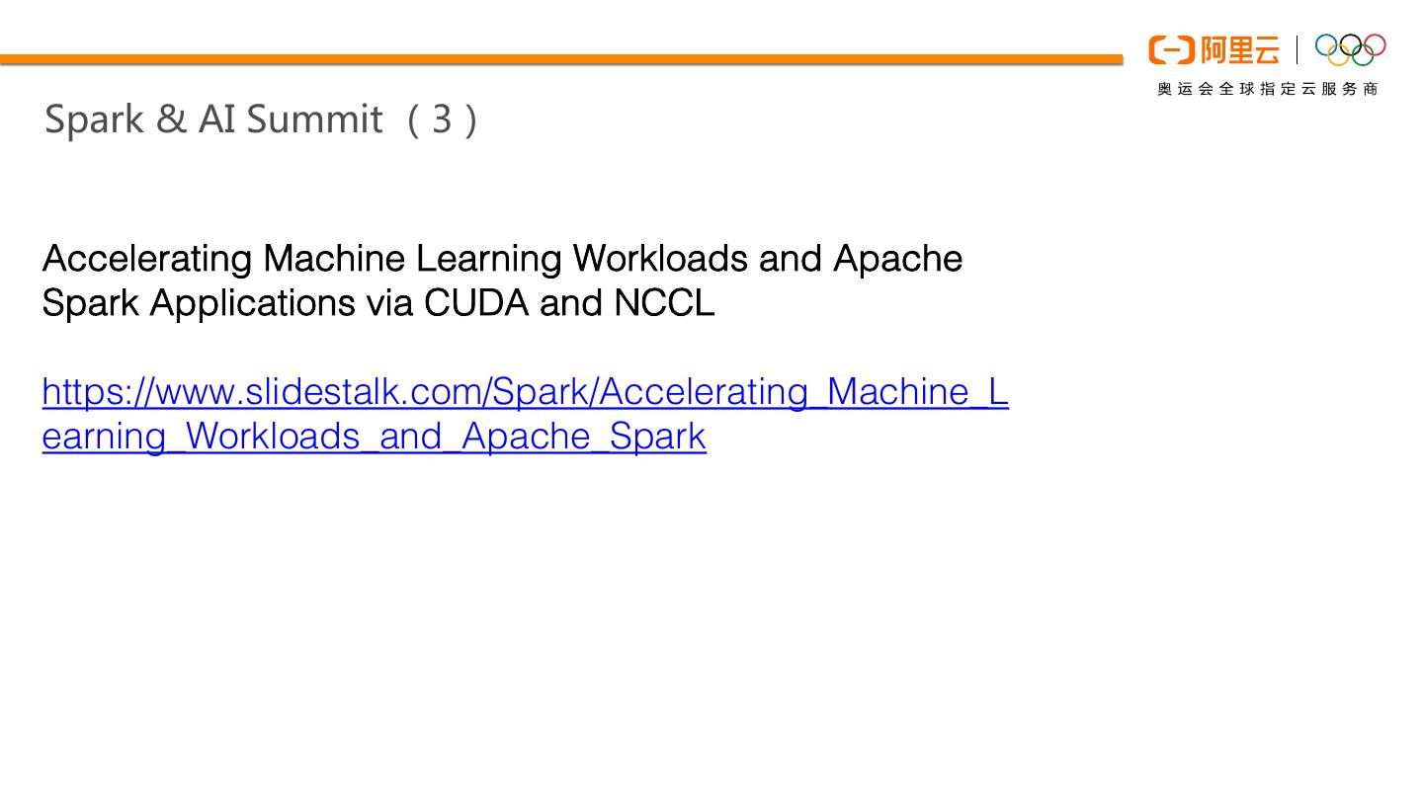This screenshot has width=1423, height=800.
Task: Click the 阿里云 logo text
Action: click(x=1239, y=49)
